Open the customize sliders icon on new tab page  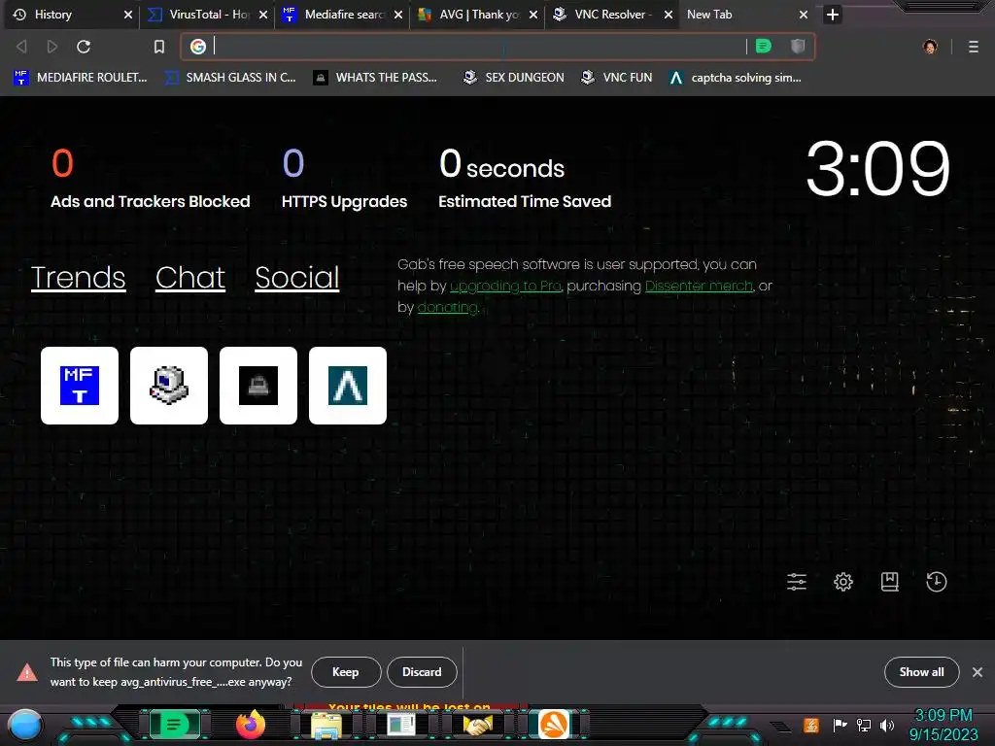[797, 582]
